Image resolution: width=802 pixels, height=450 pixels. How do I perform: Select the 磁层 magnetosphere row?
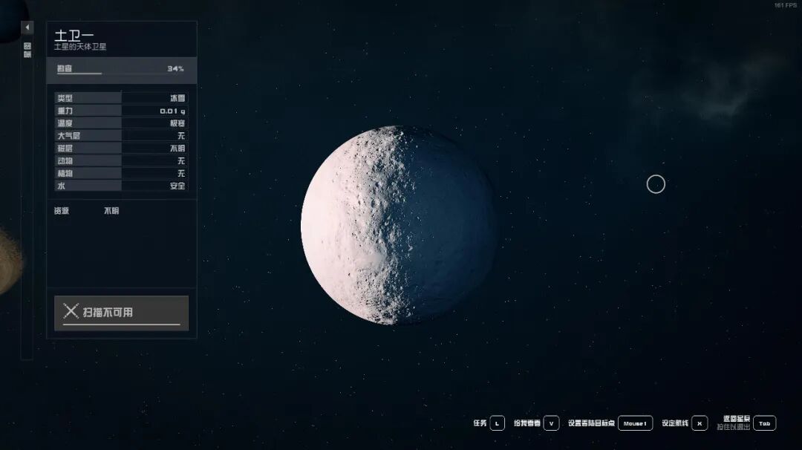[x=121, y=149]
